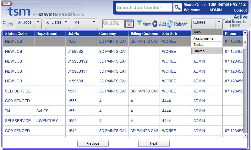Image resolution: width=251 pixels, height=150 pixels.
Task: Select job number 1551 cell
Action: pos(81,111)
